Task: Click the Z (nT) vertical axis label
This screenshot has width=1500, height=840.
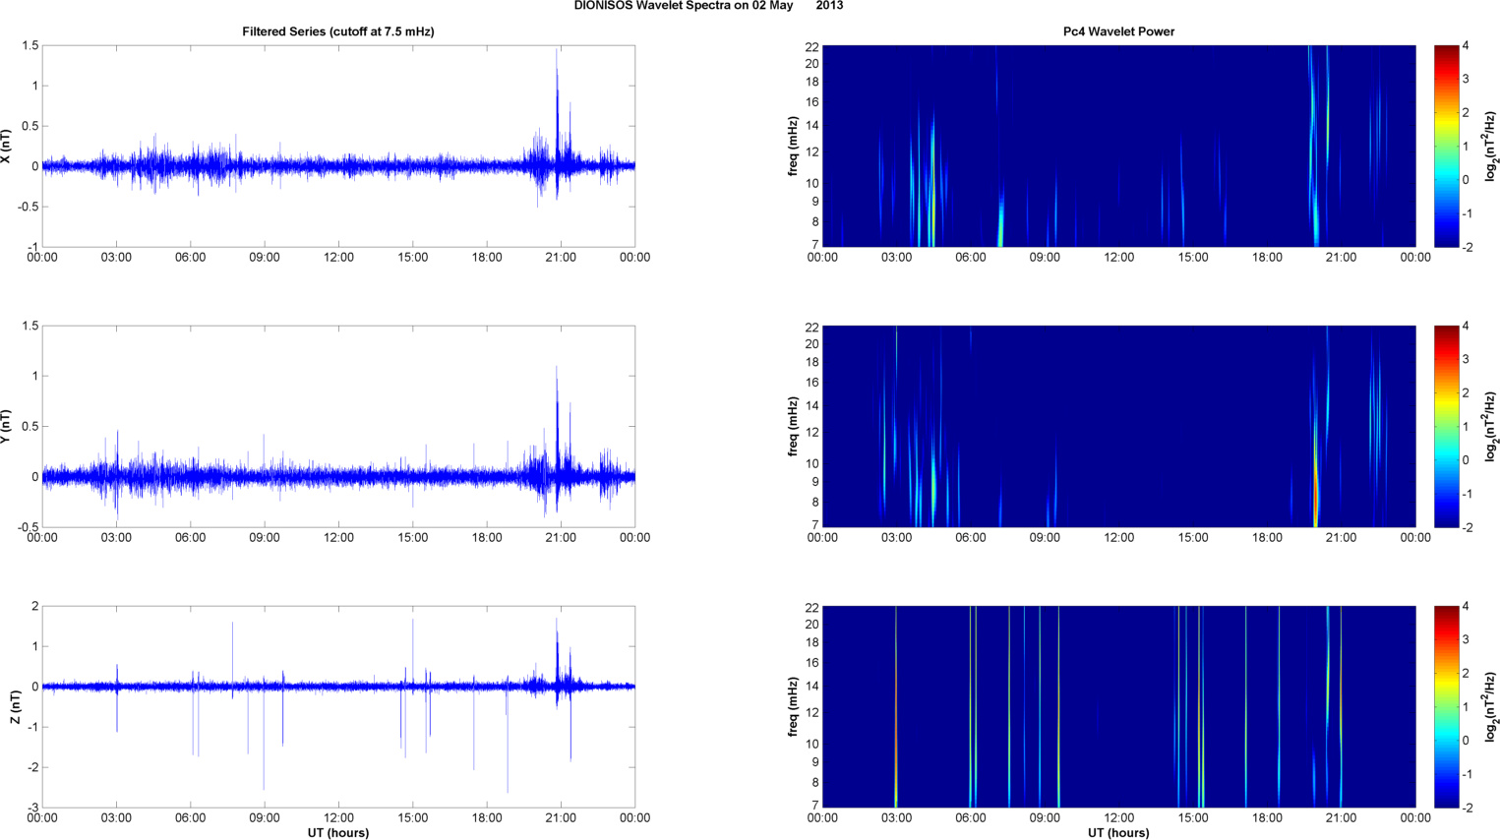Action: point(15,706)
